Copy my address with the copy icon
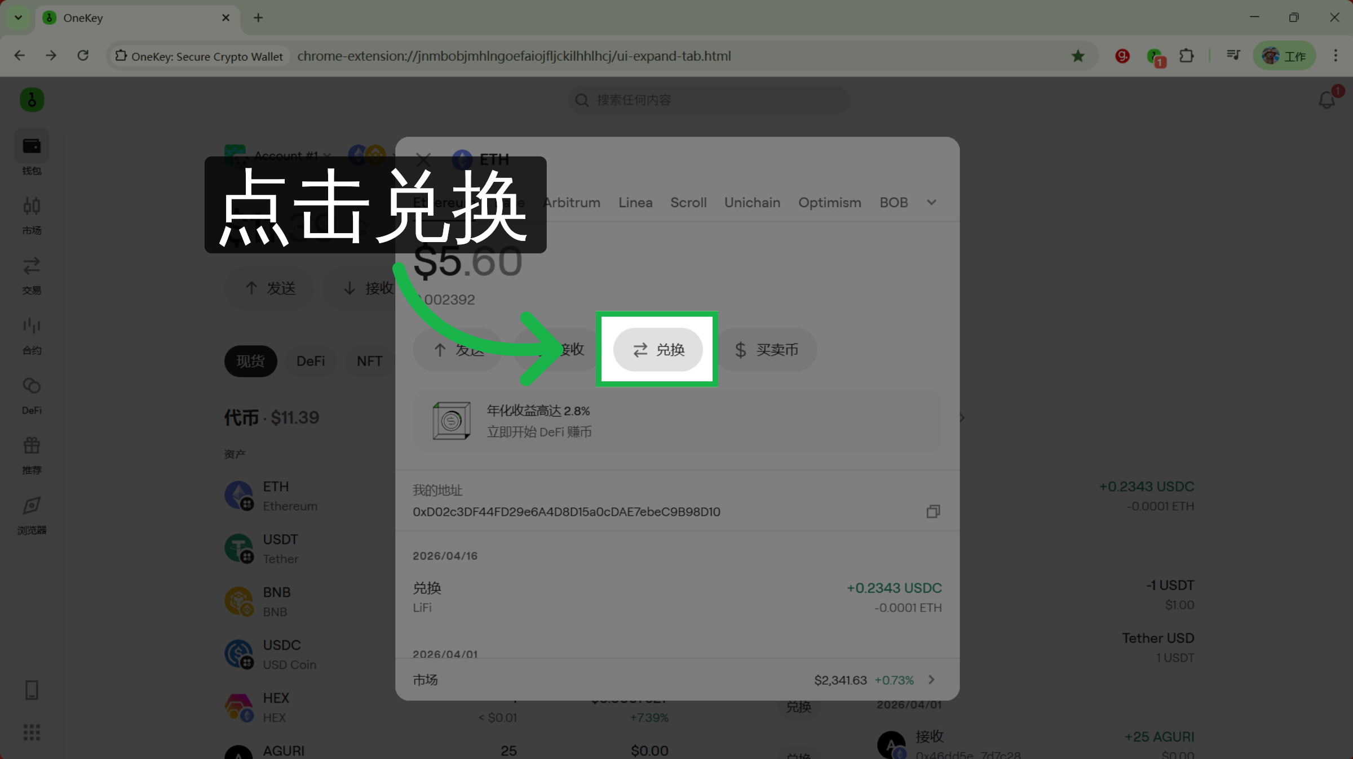1353x759 pixels. pyautogui.click(x=933, y=511)
